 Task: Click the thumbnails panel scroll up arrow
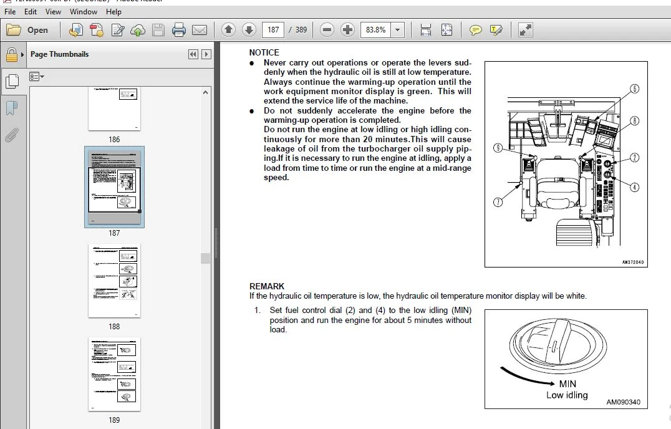point(205,92)
